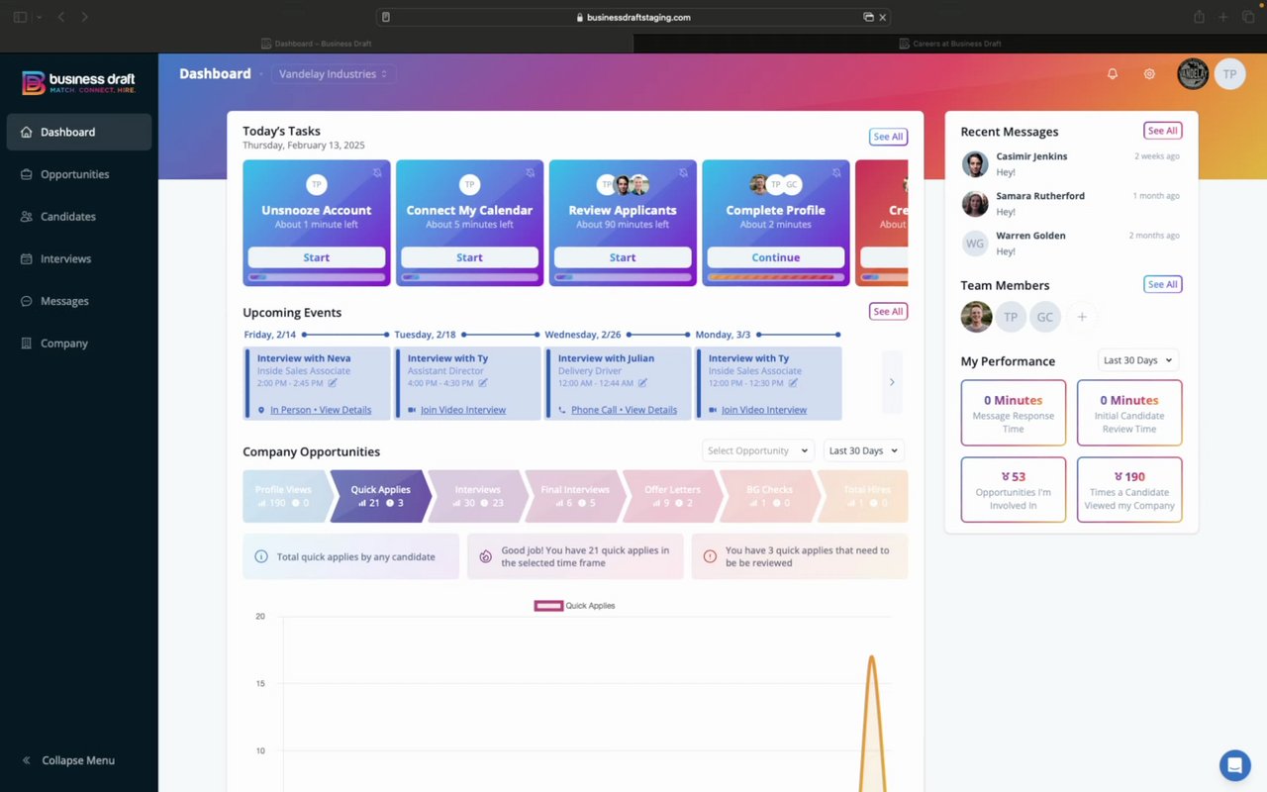The width and height of the screenshot is (1267, 792).
Task: Snooze the Connect My Calendar task card
Action: (x=531, y=172)
